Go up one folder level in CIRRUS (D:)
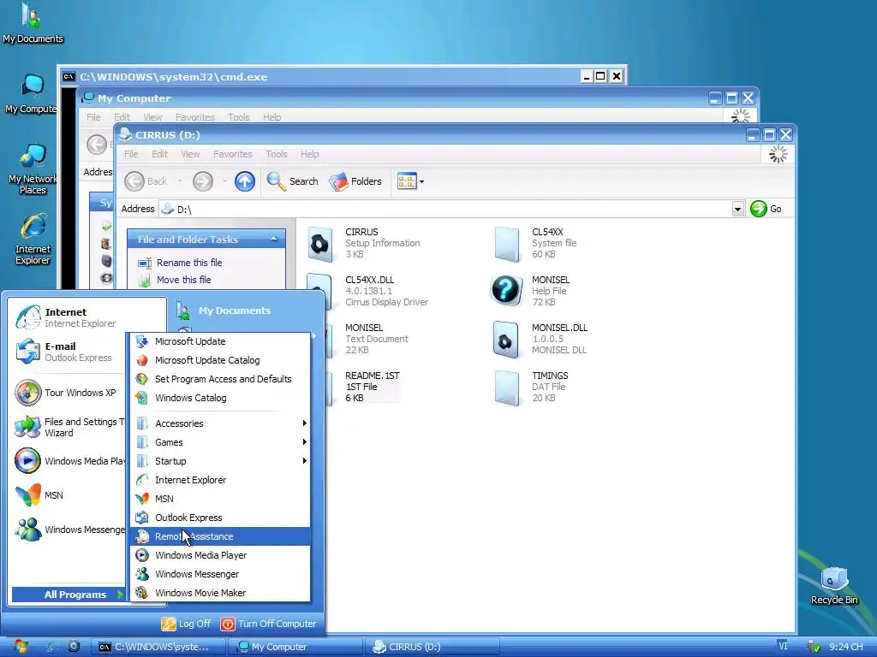Image resolution: width=877 pixels, height=657 pixels. point(244,181)
